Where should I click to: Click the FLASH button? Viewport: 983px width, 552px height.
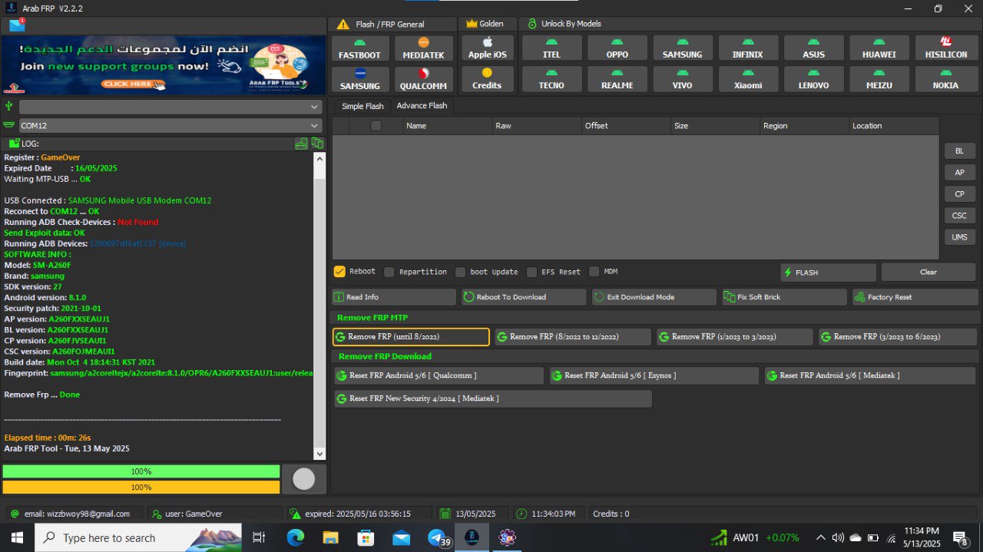pyautogui.click(x=828, y=273)
